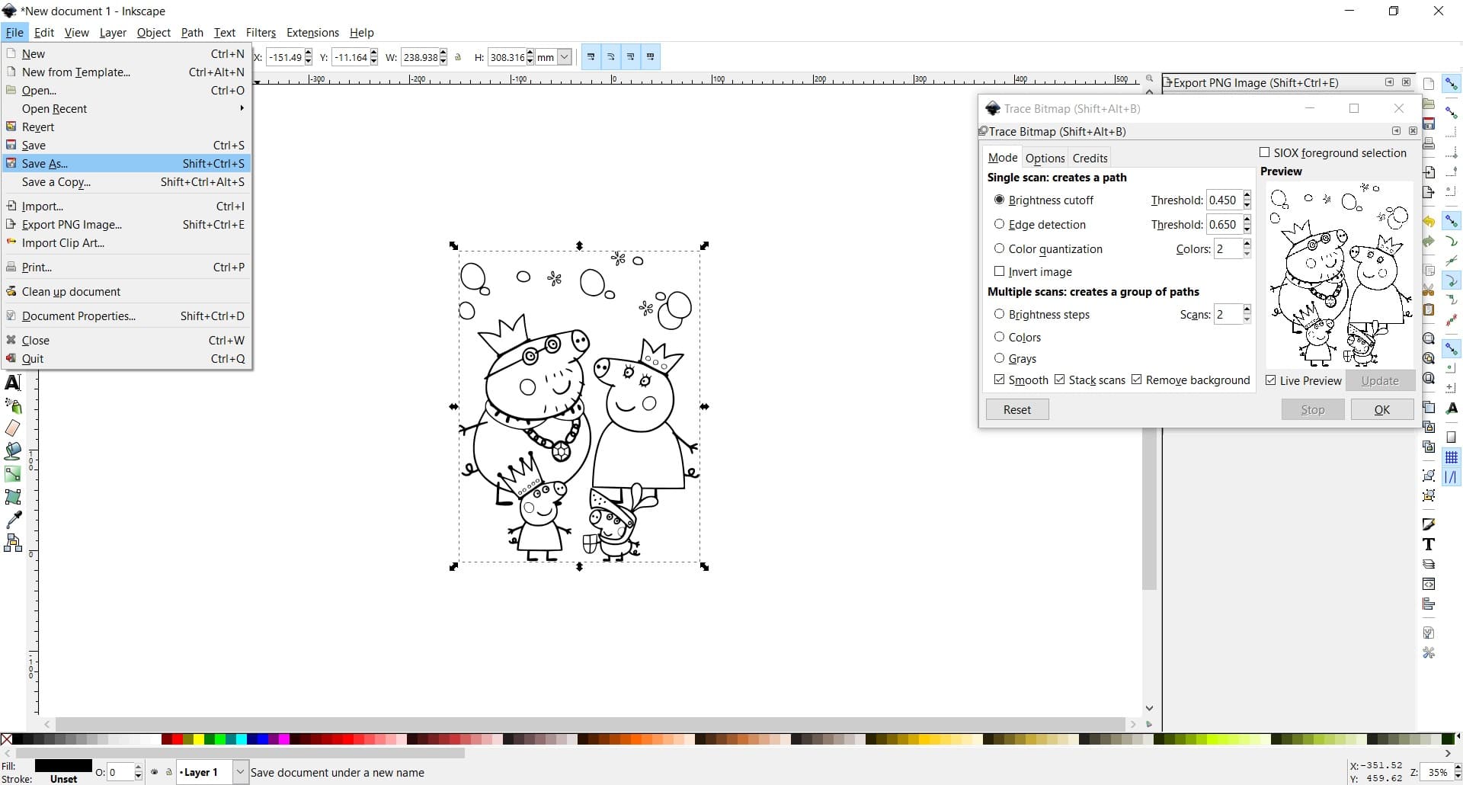Switch to the Options tab

tap(1045, 158)
